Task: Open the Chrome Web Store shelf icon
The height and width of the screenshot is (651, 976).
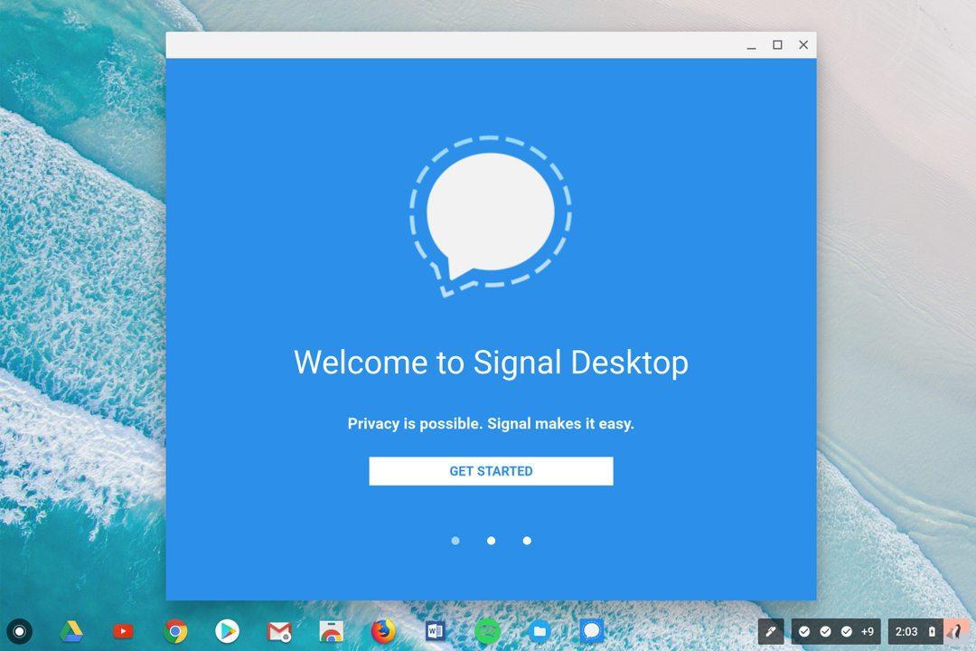Action: tap(331, 632)
